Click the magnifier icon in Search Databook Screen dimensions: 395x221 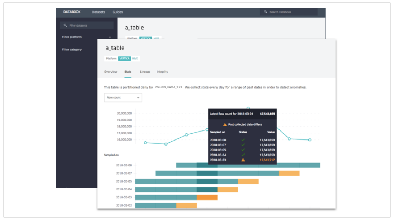(x=265, y=12)
